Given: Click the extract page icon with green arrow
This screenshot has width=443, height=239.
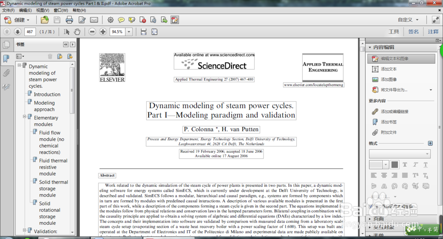Looking at the screenshot, I should pyautogui.click(x=164, y=20).
